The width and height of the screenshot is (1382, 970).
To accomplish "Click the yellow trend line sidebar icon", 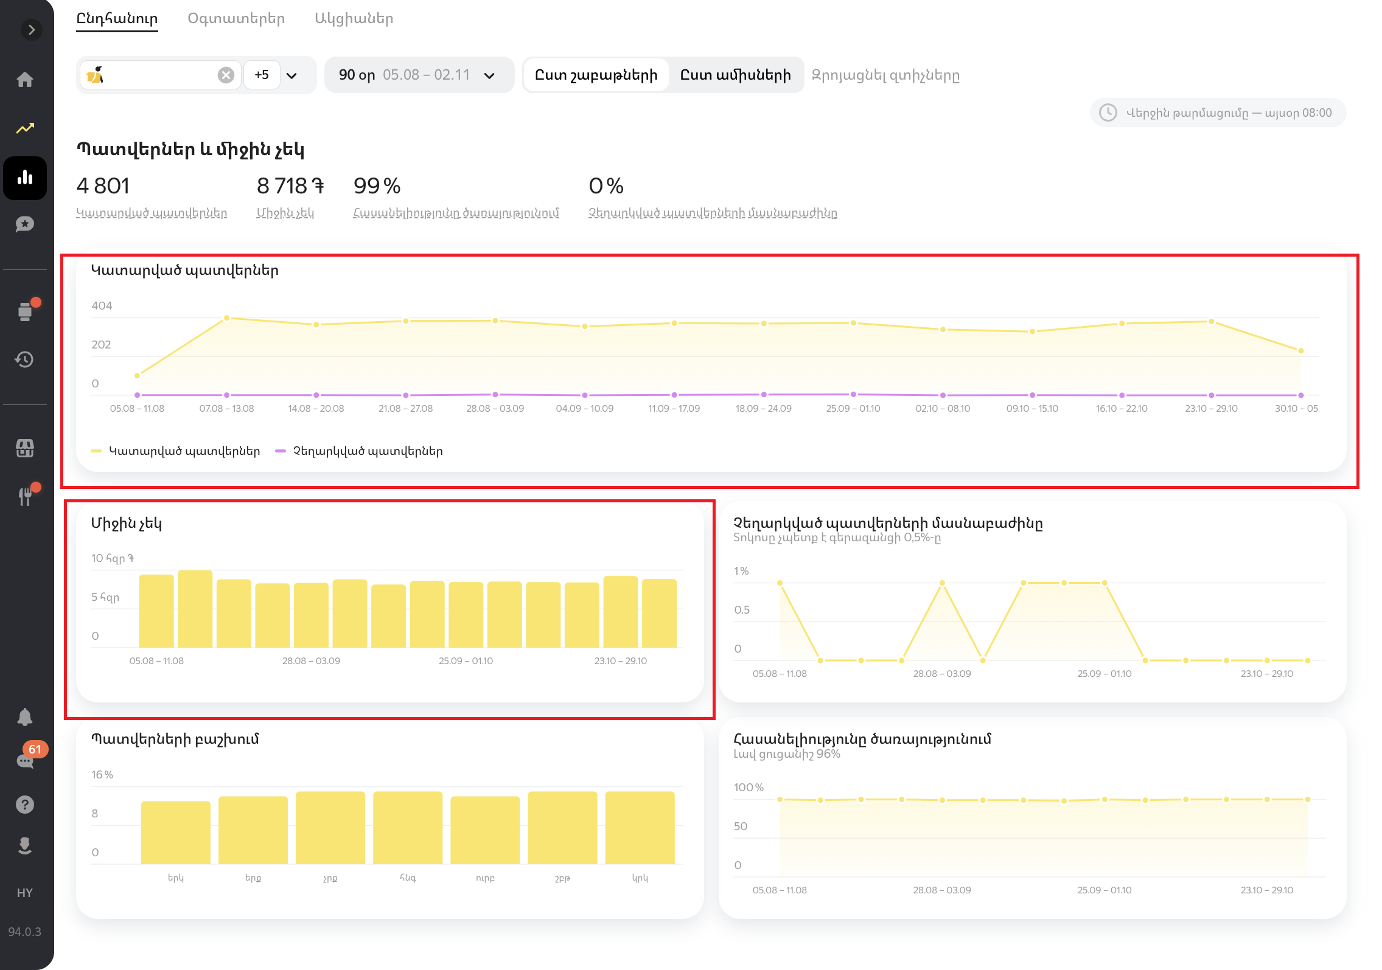I will pos(25,128).
